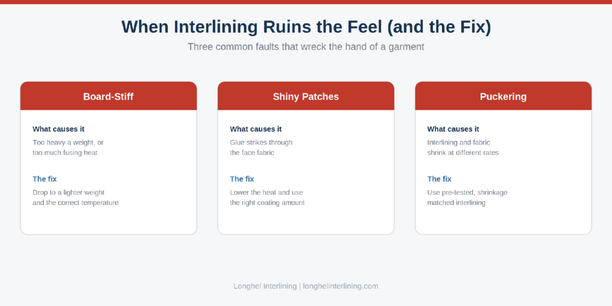The width and height of the screenshot is (612, 306).
Task: Click text 'Glue strikes through the face fabric'
Action: (261, 148)
